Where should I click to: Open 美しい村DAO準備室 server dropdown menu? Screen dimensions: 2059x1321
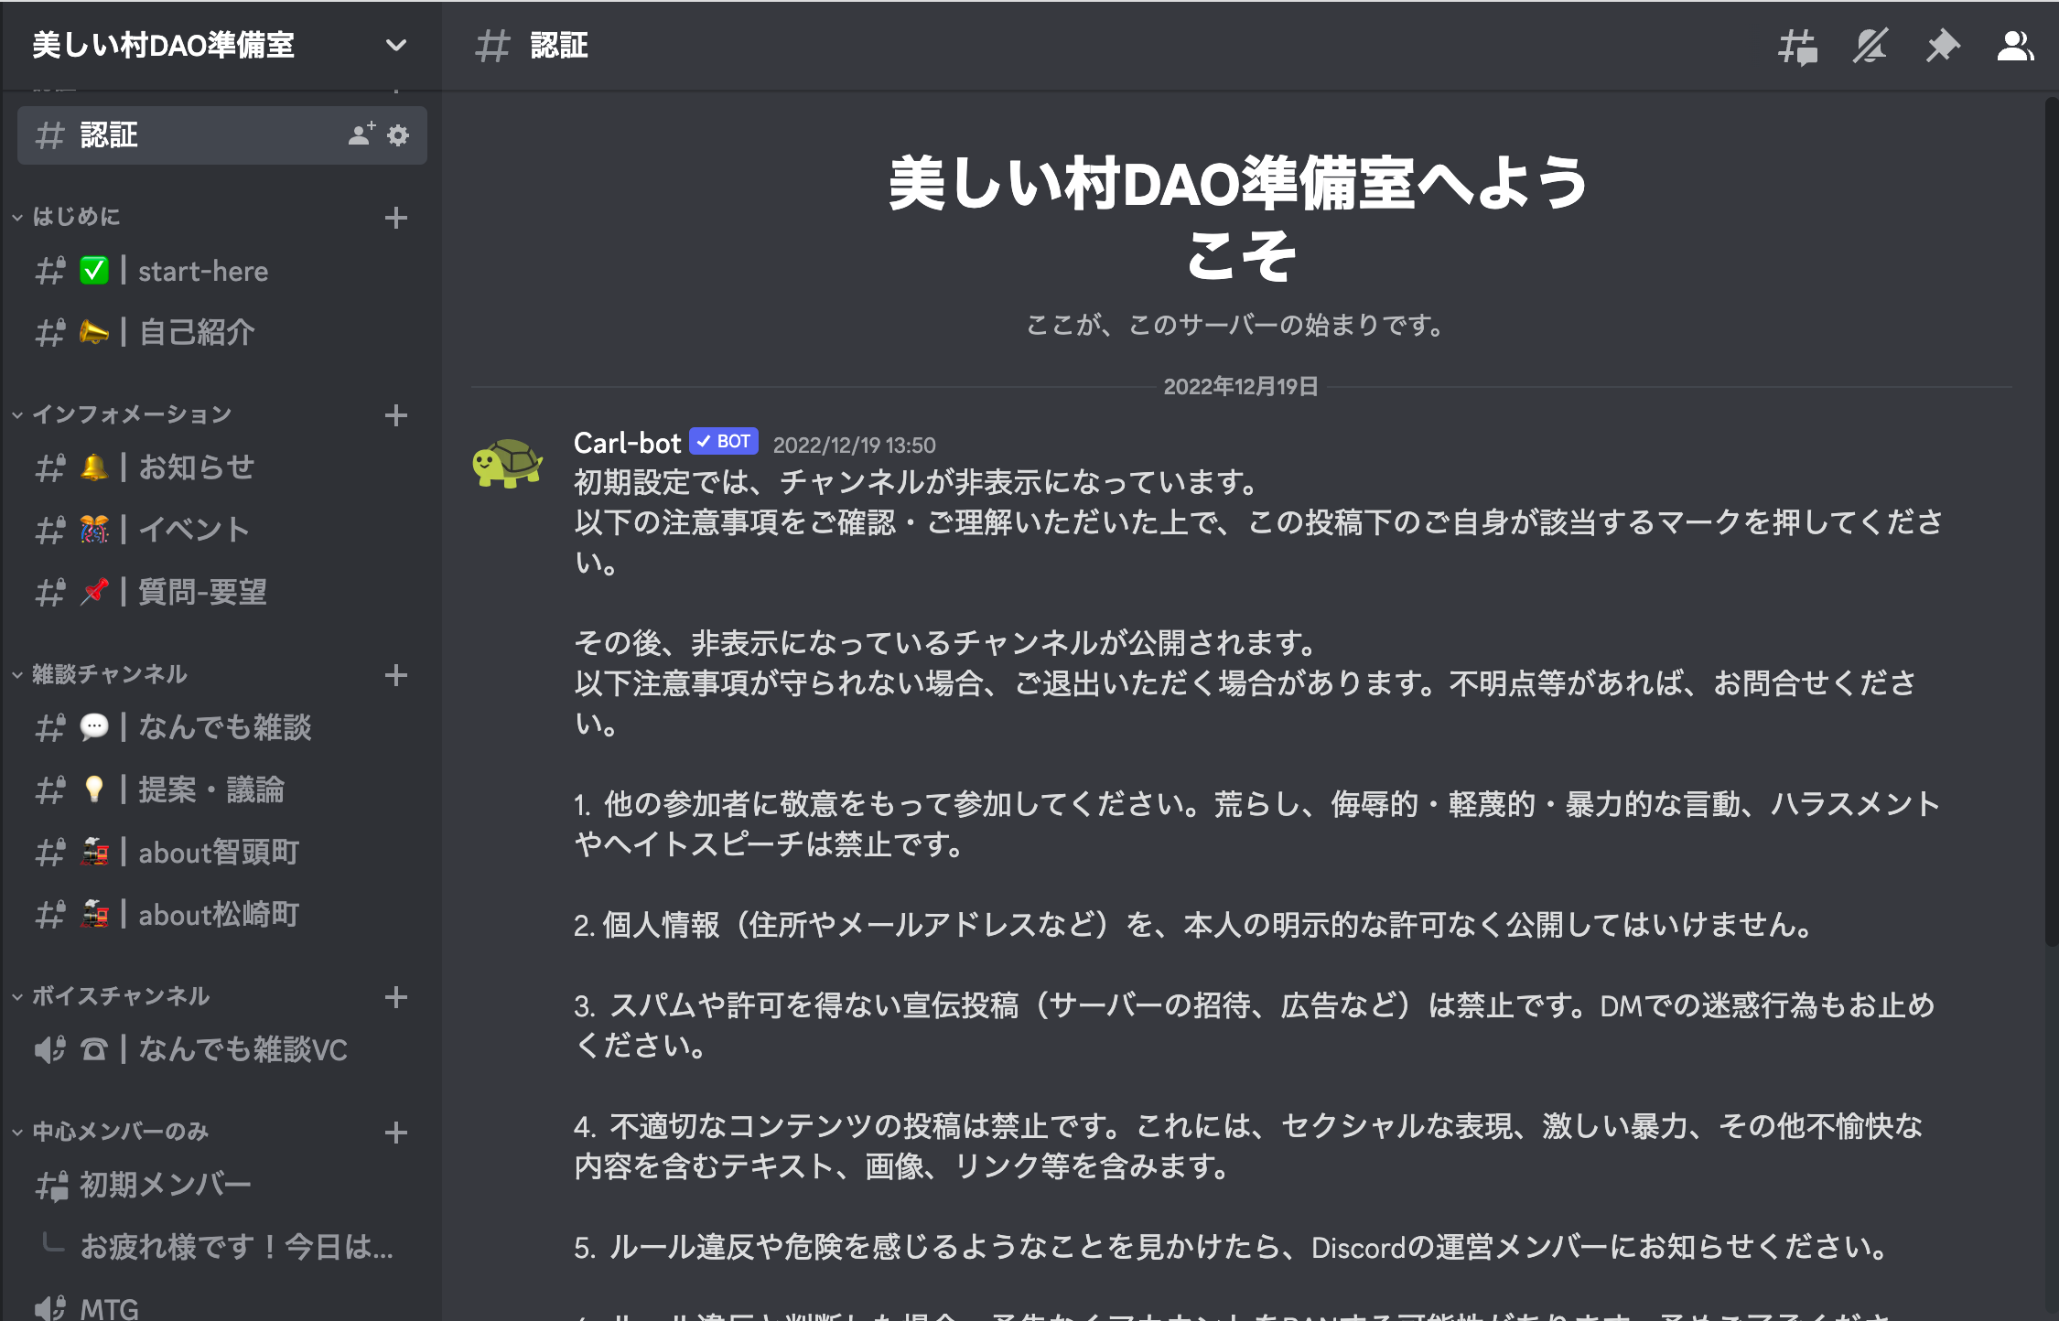pyautogui.click(x=395, y=45)
